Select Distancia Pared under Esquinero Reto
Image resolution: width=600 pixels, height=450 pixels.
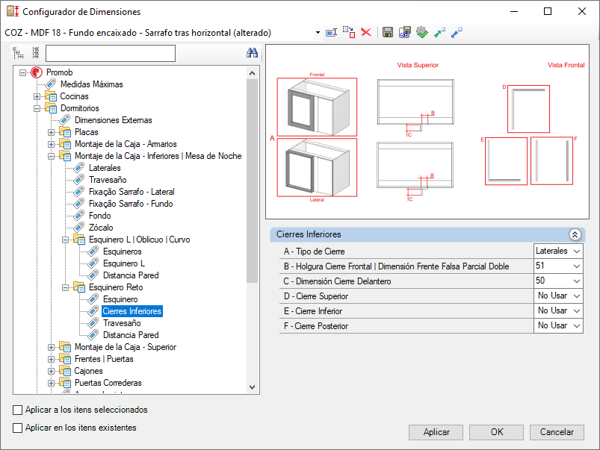131,335
